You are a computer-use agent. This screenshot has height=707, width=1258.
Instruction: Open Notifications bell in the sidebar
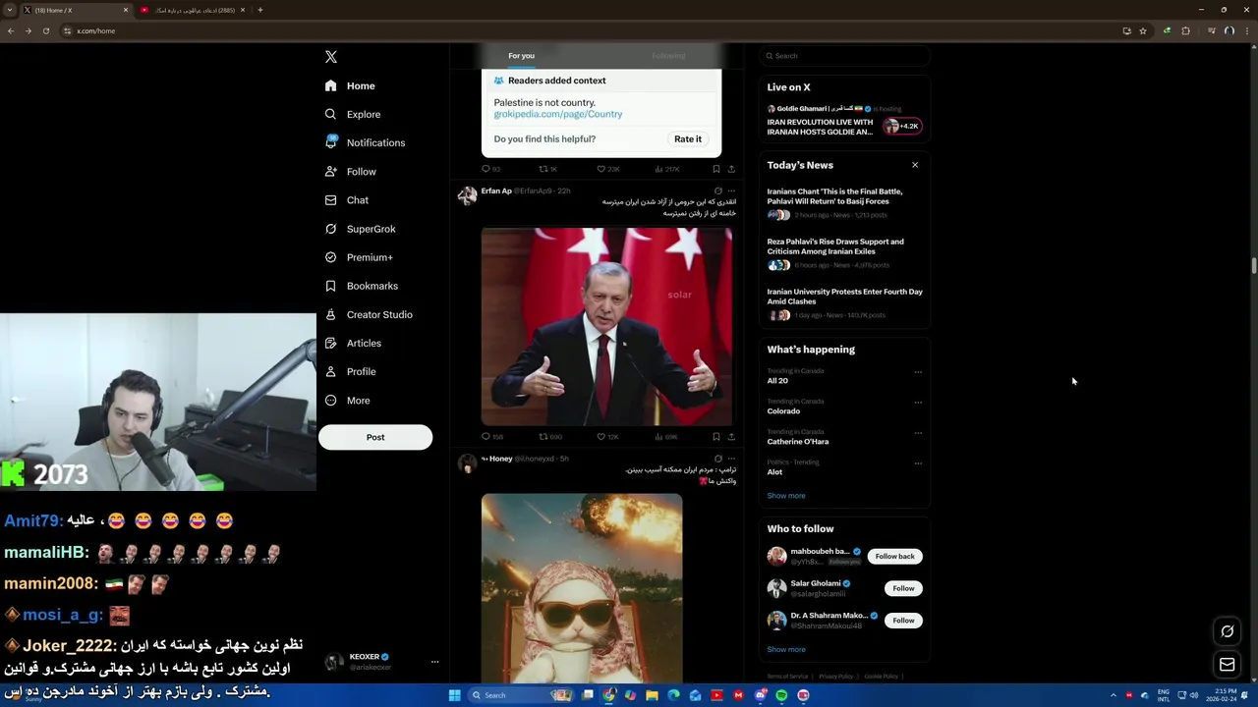tap(364, 142)
